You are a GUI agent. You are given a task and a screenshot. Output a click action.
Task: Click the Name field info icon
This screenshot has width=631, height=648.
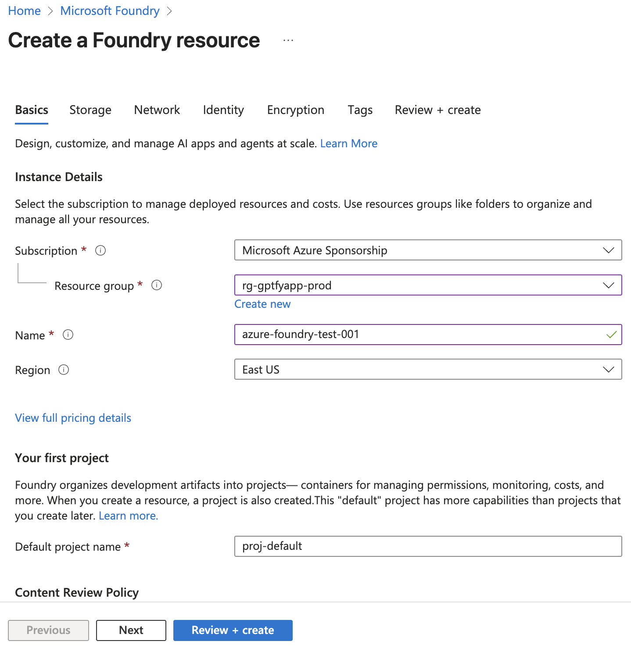tap(68, 335)
